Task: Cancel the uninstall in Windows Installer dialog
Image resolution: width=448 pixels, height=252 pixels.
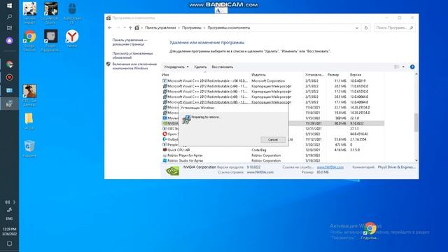Action: [x=273, y=140]
